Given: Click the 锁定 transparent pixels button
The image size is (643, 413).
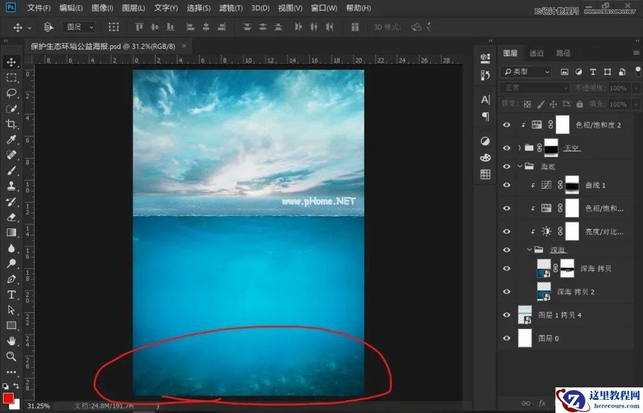Looking at the screenshot, I should (x=526, y=104).
